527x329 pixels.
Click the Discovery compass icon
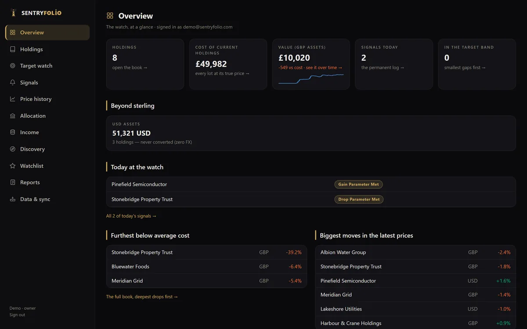pyautogui.click(x=13, y=149)
